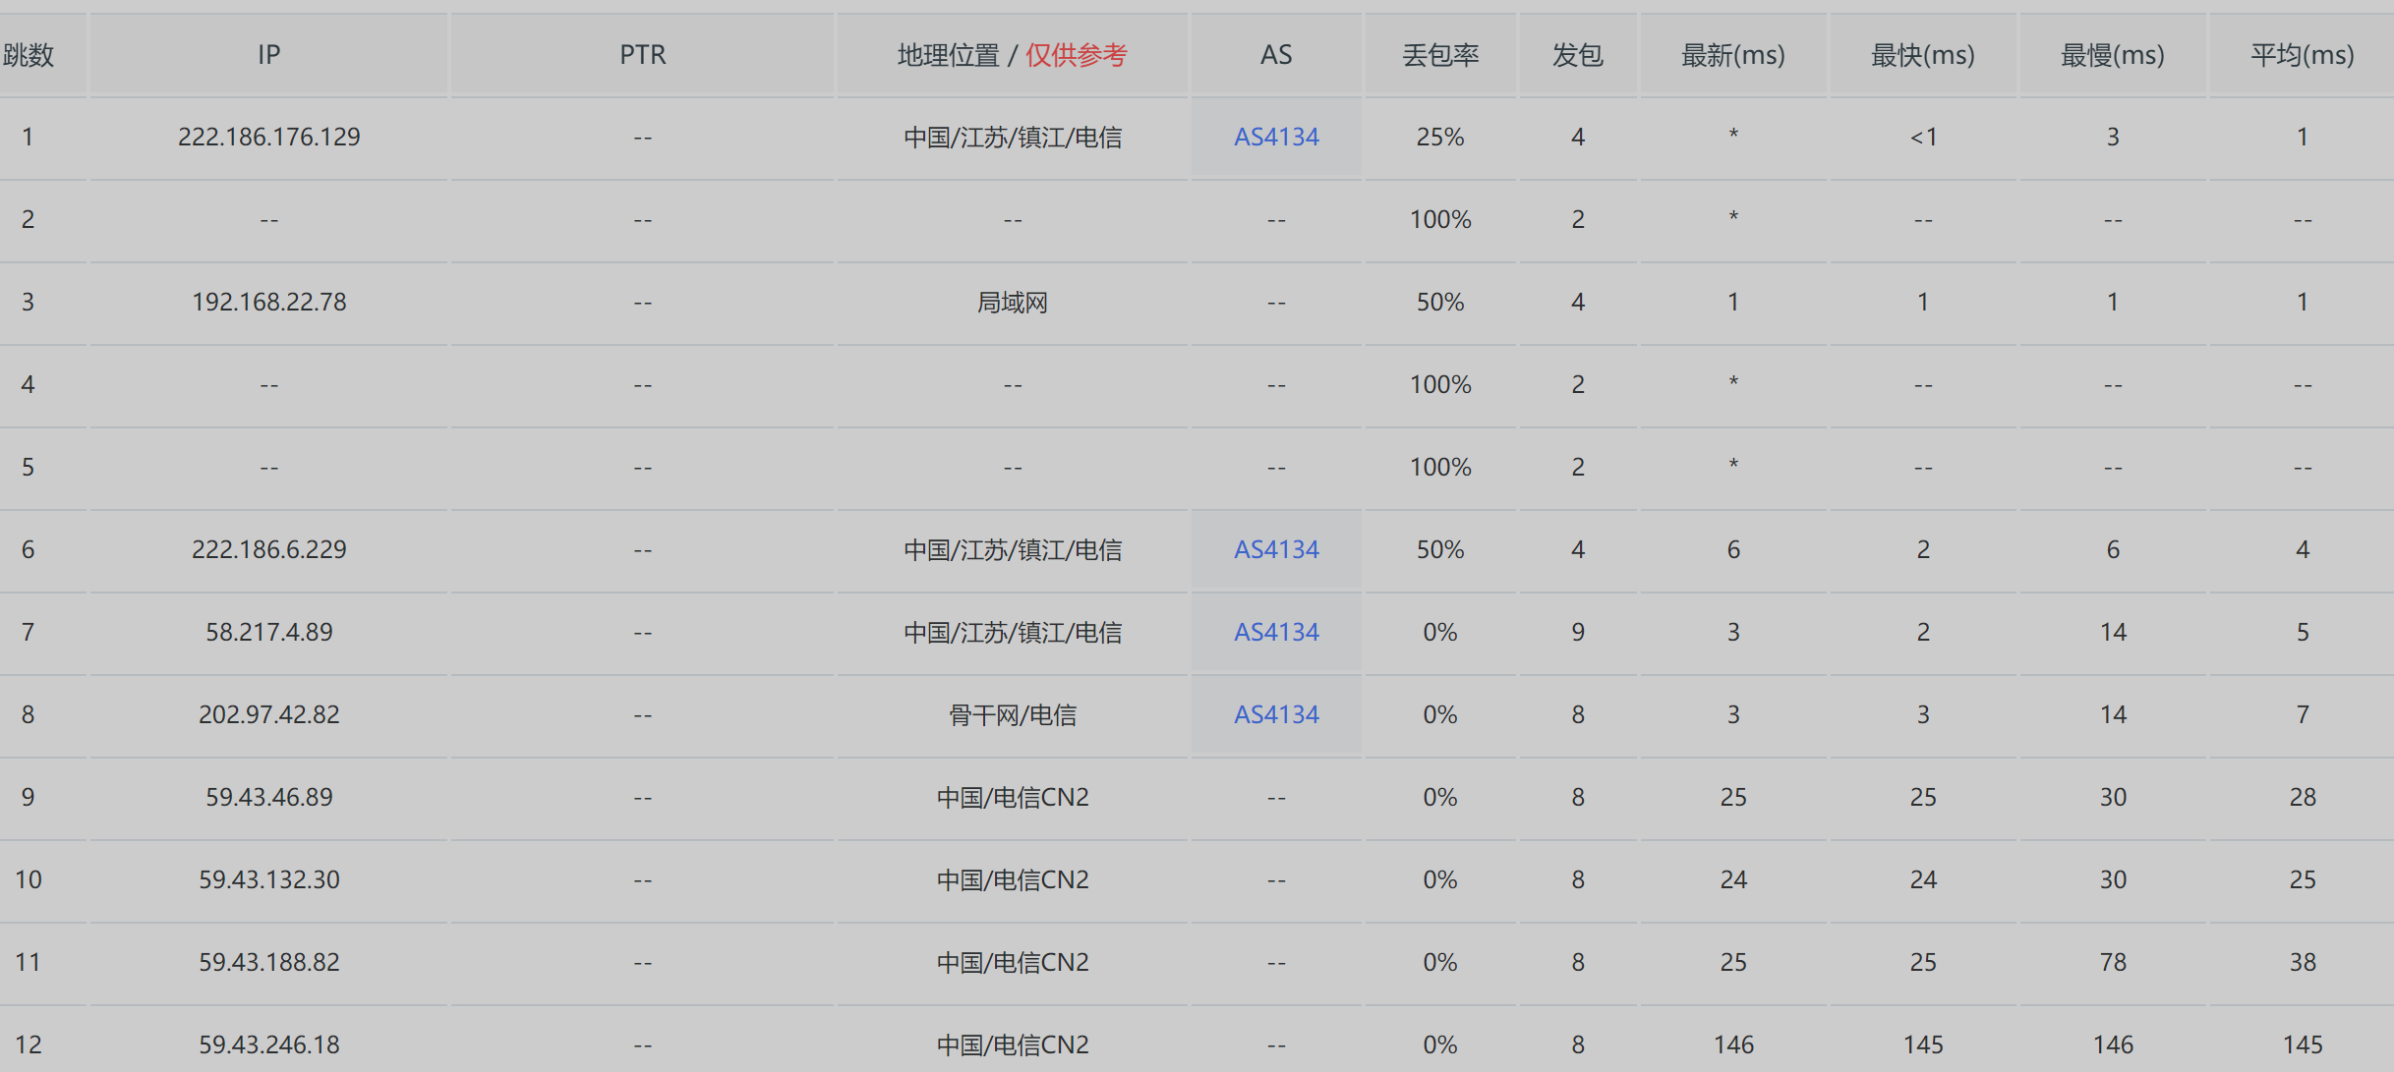Click the 最新(ms) column header
This screenshot has width=2394, height=1072.
click(x=1732, y=55)
